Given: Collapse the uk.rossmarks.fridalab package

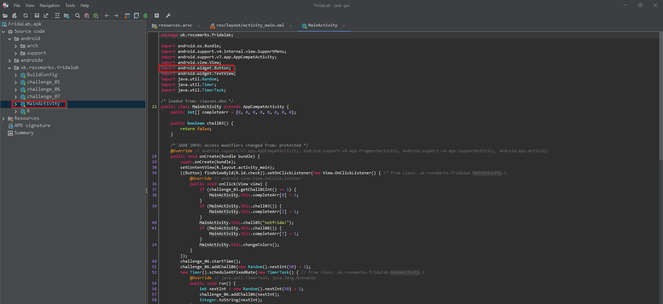Looking at the screenshot, I should point(10,68).
